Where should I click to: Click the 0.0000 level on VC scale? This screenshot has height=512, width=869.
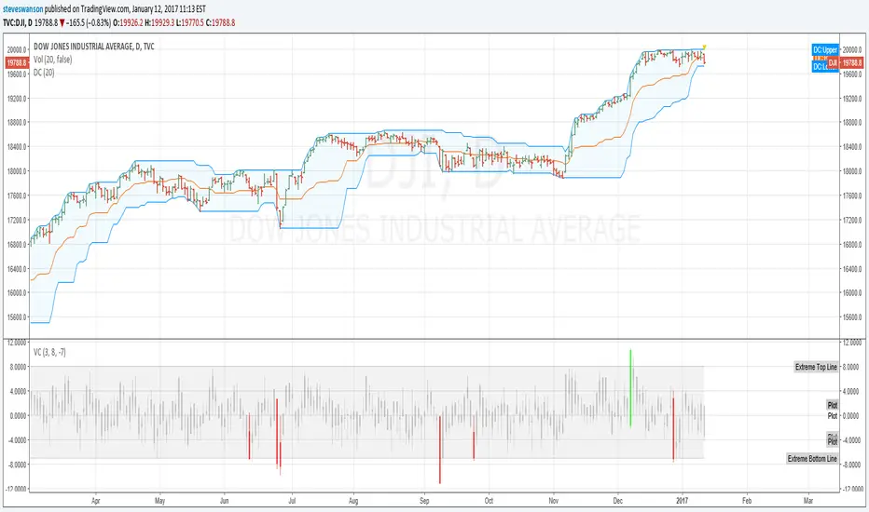850,415
